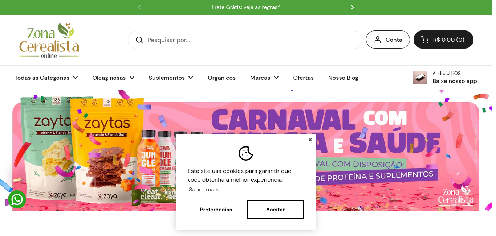Click the 'Android | iOS' text
This screenshot has width=496, height=236.
click(x=446, y=73)
